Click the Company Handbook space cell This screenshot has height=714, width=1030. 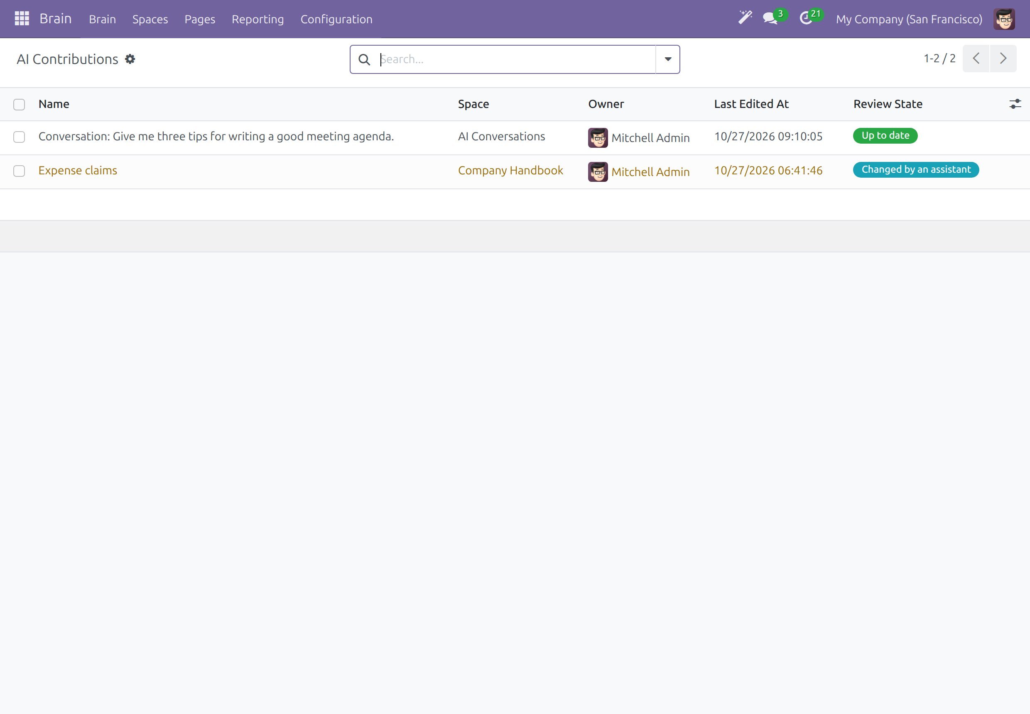pos(510,171)
